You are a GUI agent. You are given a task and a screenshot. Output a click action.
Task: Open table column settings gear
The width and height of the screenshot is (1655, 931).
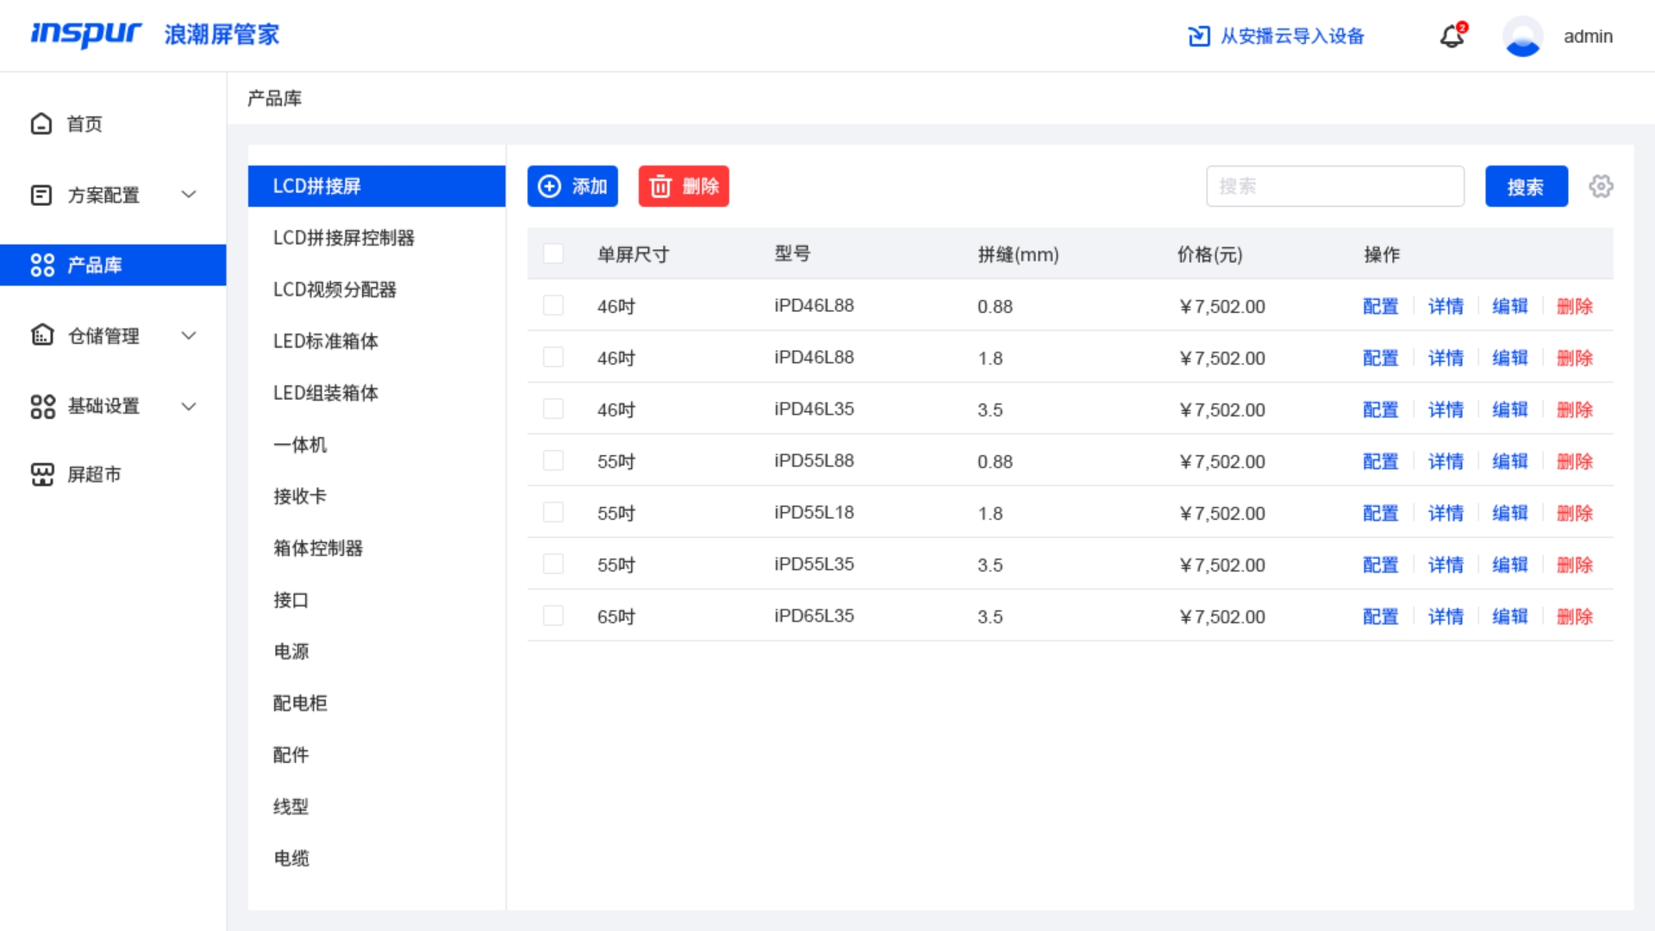coord(1601,186)
